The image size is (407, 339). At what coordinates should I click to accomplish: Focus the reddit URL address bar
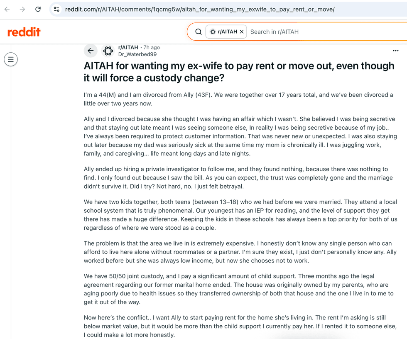tap(200, 9)
